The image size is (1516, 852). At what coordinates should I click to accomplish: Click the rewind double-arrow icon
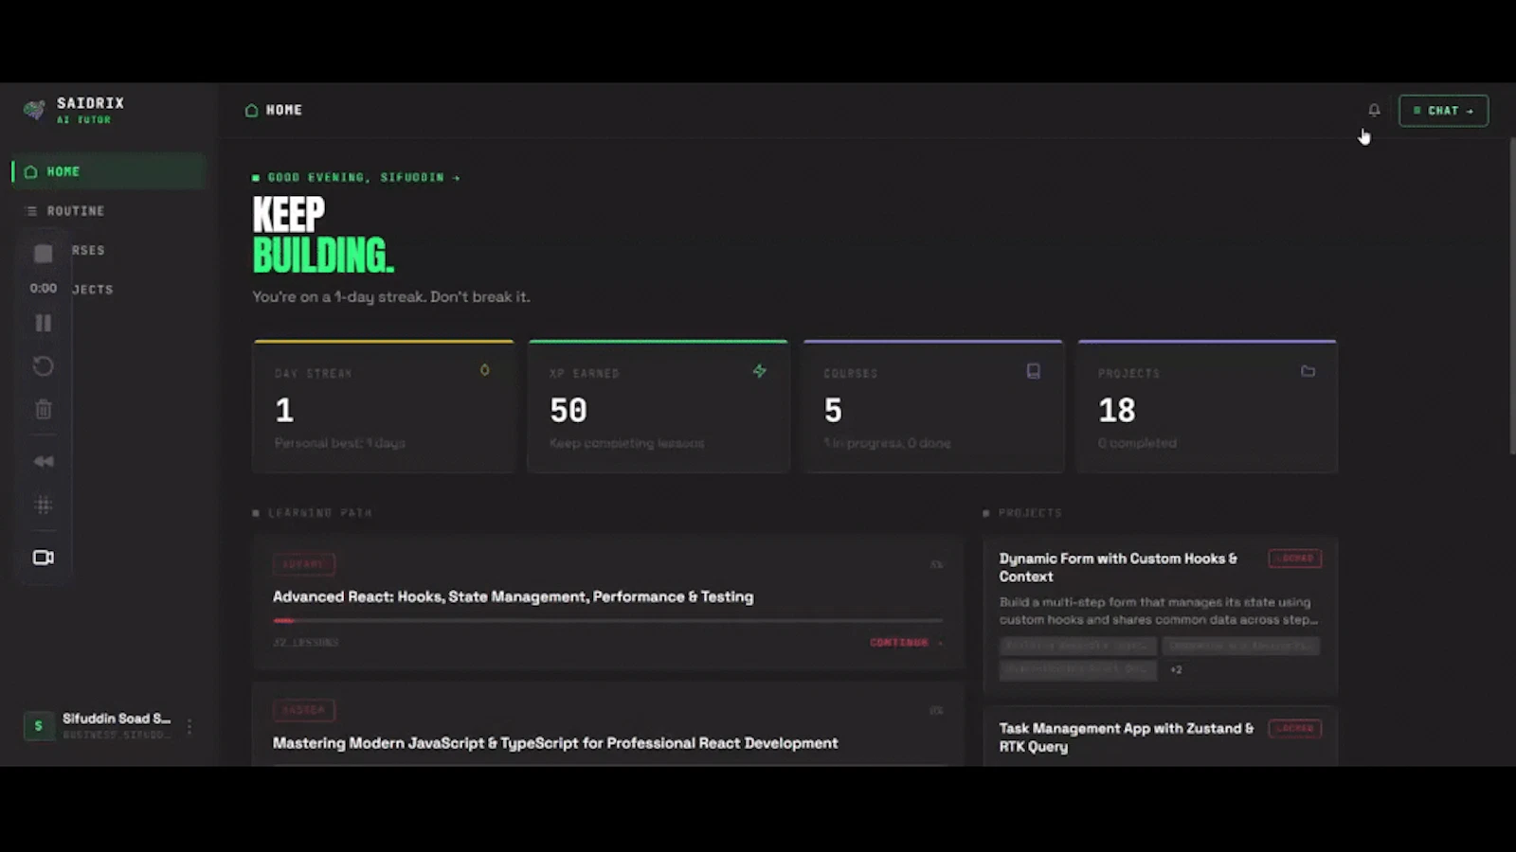(44, 461)
